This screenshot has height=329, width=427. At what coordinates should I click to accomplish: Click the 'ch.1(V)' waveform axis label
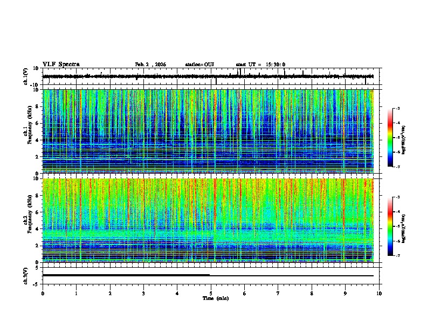click(x=26, y=76)
